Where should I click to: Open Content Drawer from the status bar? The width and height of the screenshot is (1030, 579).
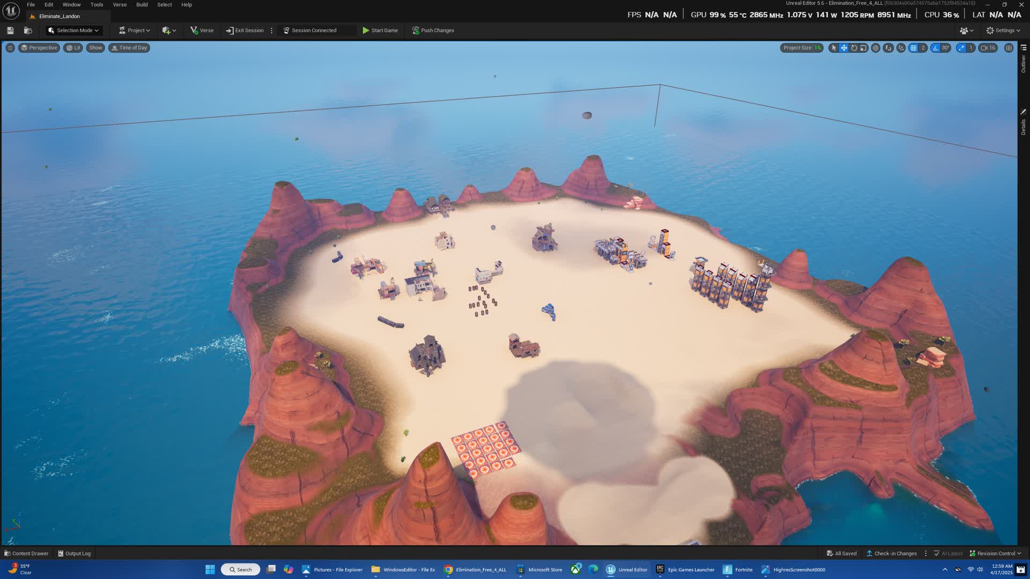pos(26,553)
